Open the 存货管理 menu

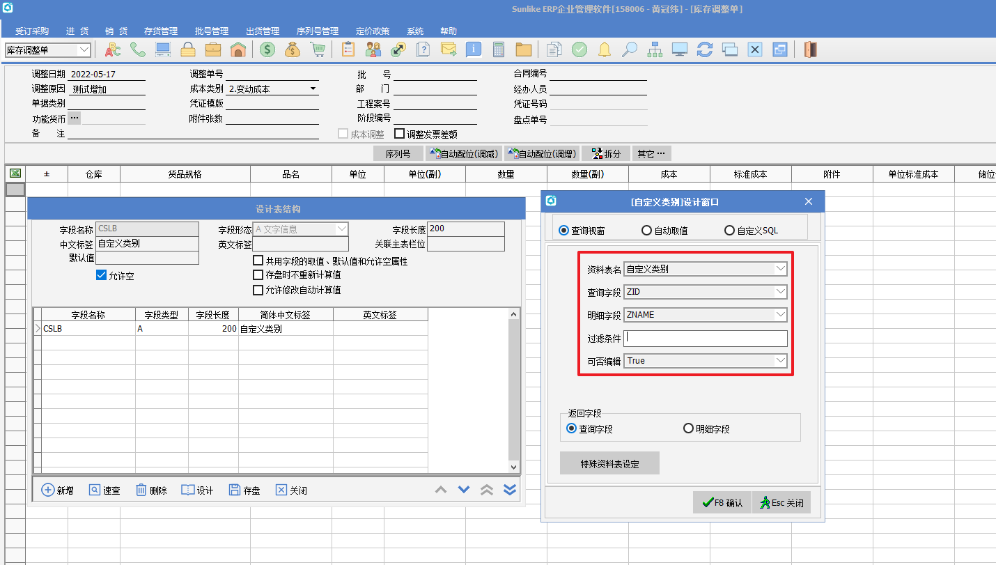tap(161, 31)
